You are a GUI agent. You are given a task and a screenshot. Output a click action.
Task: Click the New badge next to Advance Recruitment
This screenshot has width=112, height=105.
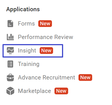[85, 77]
